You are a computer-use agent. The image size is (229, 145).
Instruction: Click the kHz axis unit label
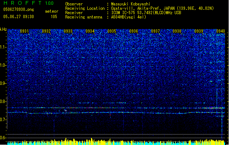(x=3, y=29)
